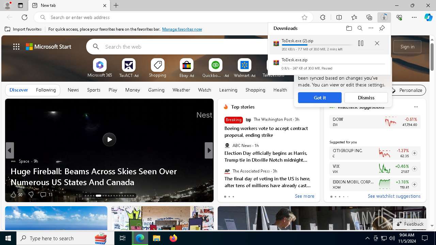The width and height of the screenshot is (436, 245).
Task: Switch to the Following tab
Action: (x=46, y=90)
